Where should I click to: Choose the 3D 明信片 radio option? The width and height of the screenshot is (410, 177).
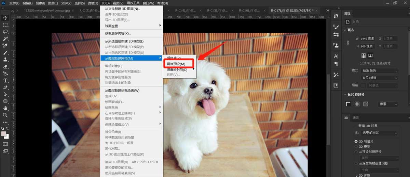tap(356, 141)
